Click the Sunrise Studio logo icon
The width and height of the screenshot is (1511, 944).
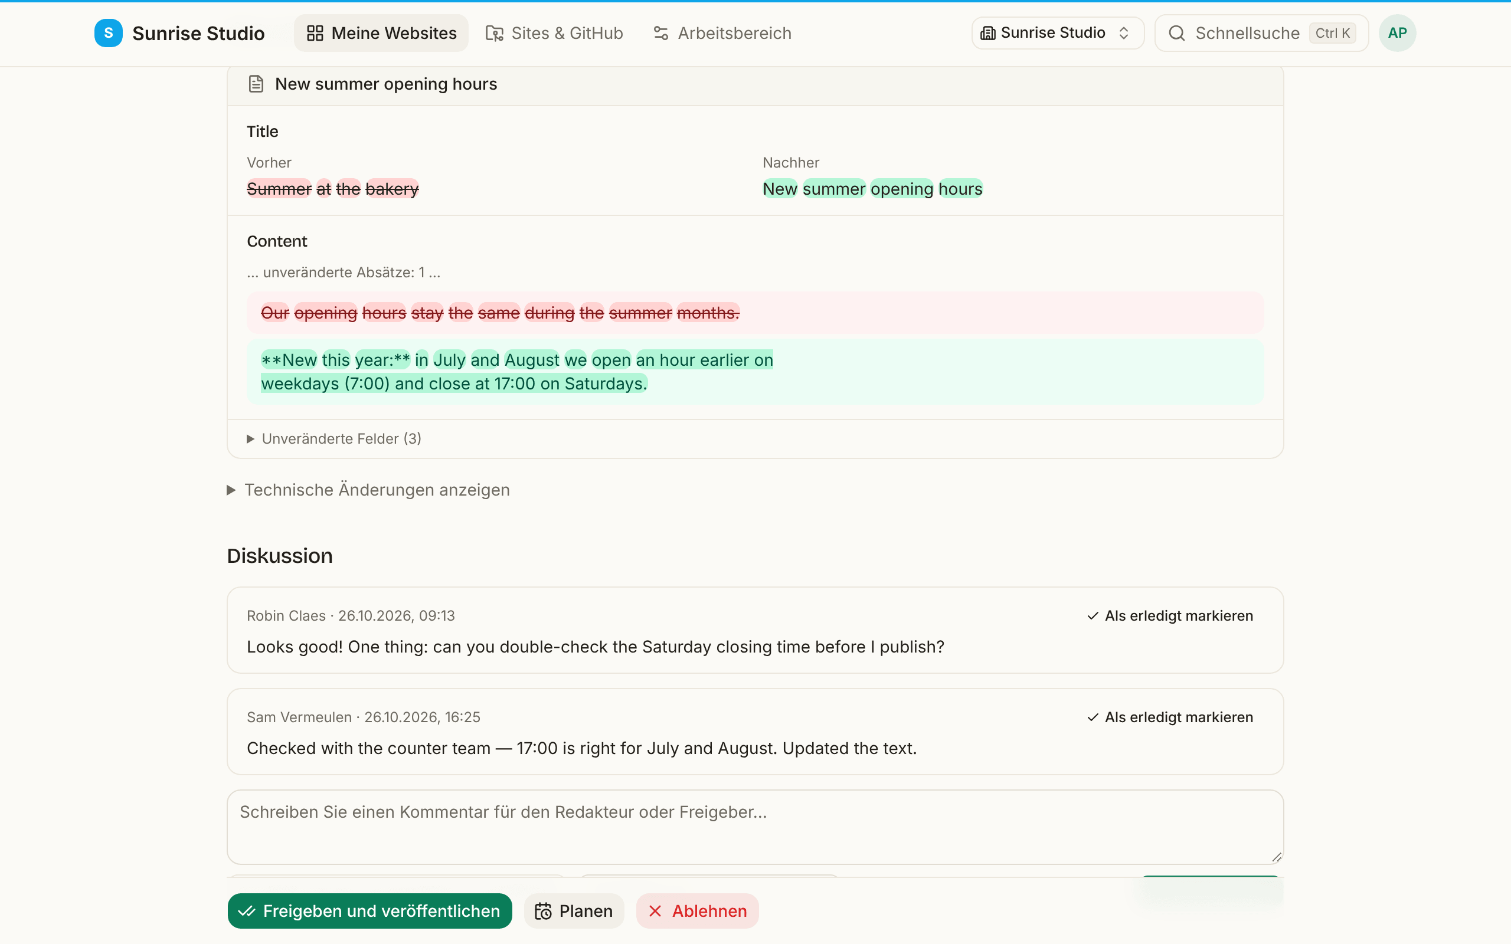coord(108,33)
